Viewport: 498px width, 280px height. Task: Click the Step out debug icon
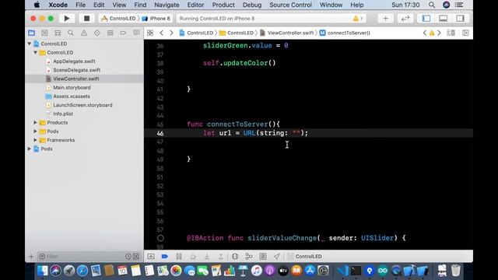[221, 256]
